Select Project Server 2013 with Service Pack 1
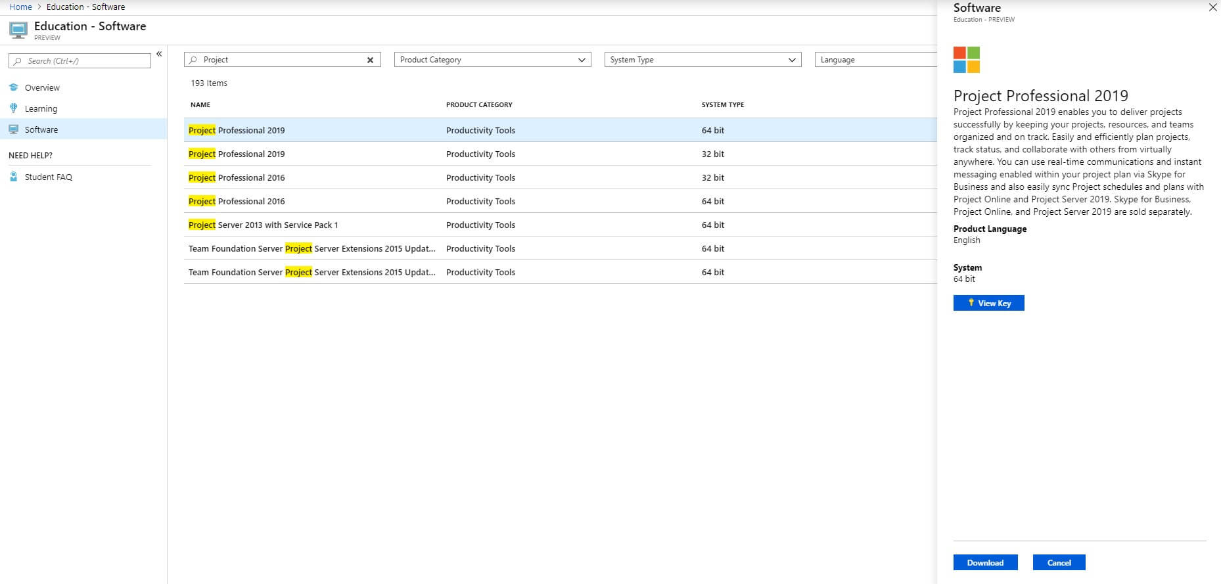This screenshot has width=1221, height=584. [561, 225]
